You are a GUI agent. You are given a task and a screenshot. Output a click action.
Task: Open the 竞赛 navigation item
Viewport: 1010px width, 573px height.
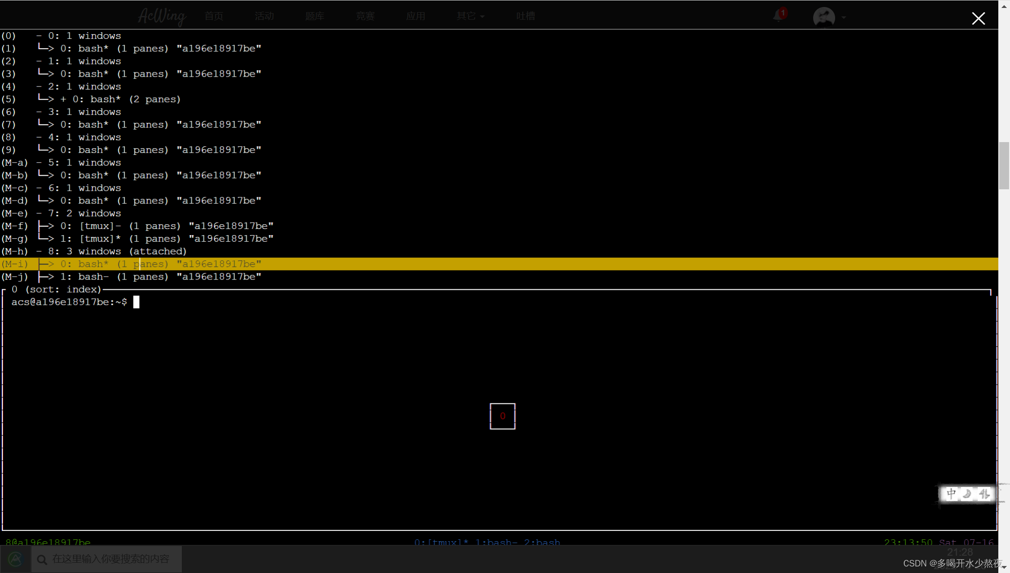pyautogui.click(x=365, y=16)
